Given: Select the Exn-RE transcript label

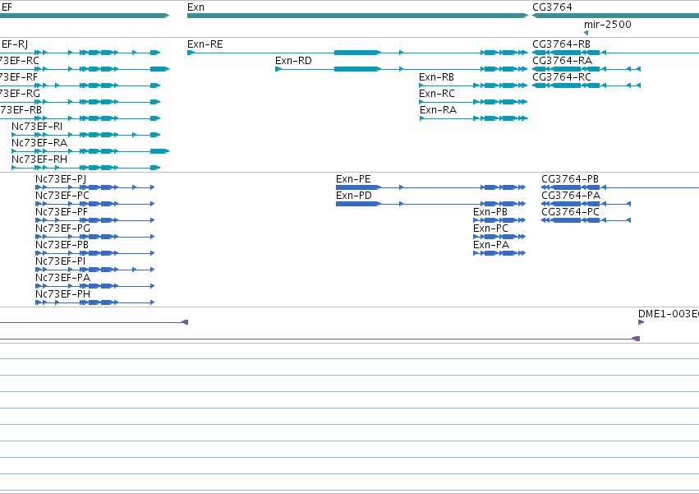Looking at the screenshot, I should pyautogui.click(x=205, y=44).
